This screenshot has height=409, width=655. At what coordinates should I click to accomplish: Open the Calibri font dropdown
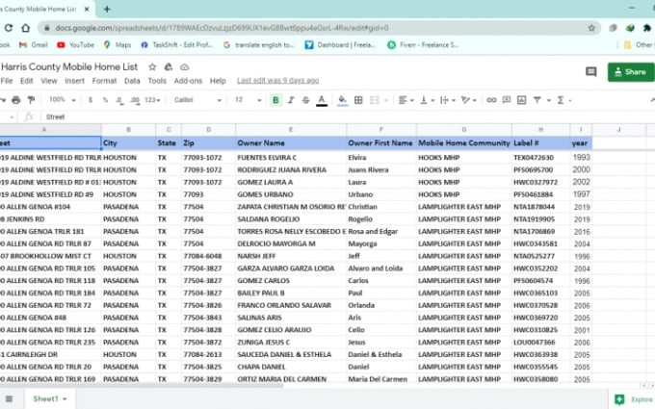197,100
